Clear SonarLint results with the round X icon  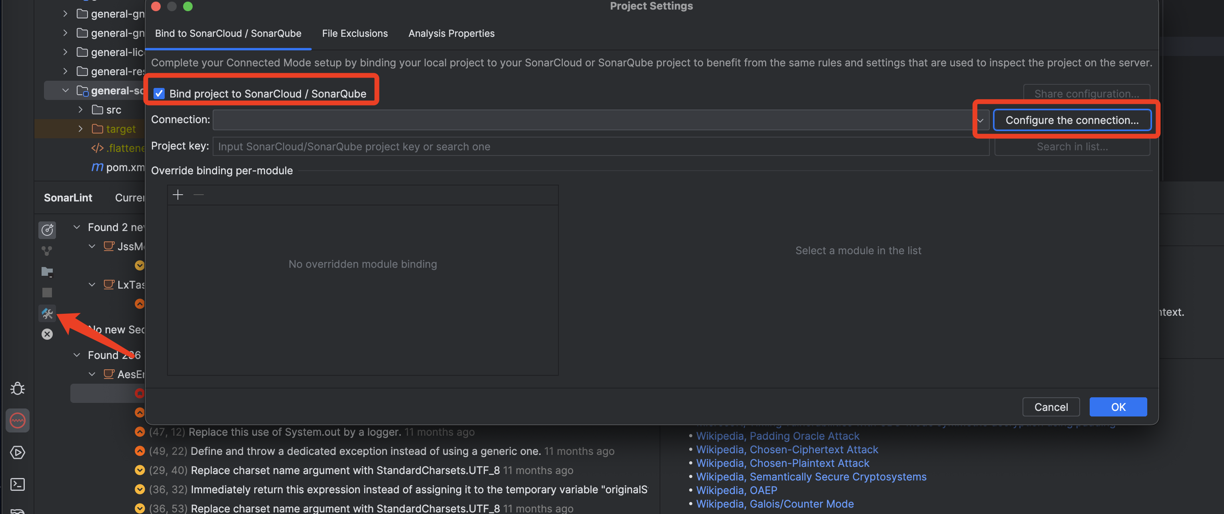click(x=47, y=335)
